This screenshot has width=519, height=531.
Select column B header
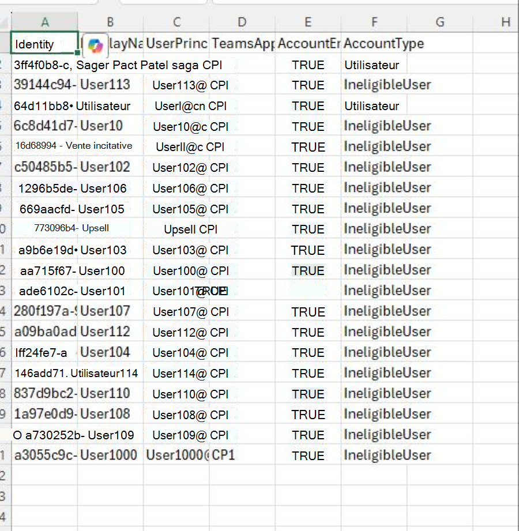(x=110, y=22)
